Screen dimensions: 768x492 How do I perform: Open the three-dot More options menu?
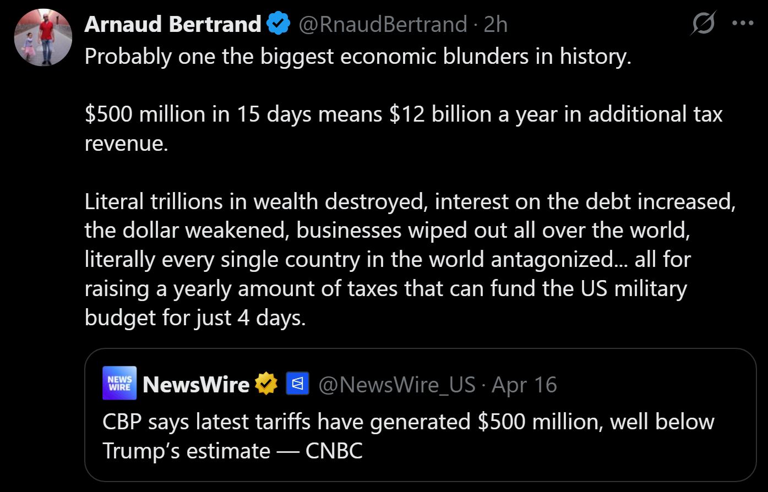[742, 24]
